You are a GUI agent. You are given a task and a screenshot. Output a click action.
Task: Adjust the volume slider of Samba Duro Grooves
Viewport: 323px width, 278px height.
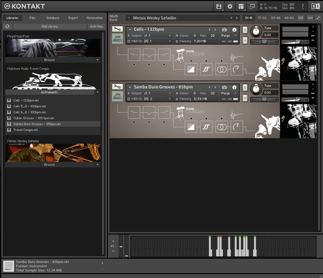click(295, 100)
